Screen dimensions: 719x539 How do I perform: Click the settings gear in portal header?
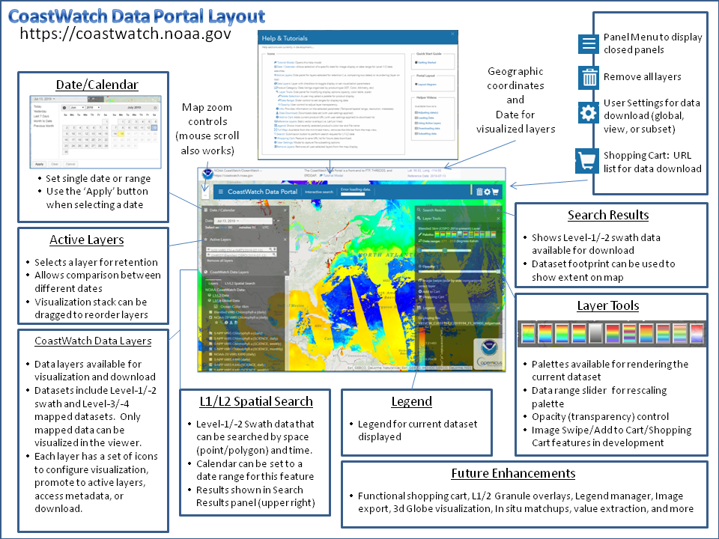coord(487,192)
